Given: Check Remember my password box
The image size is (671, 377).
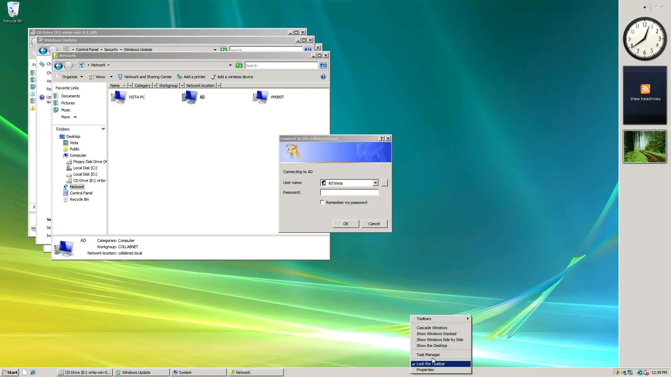Looking at the screenshot, I should 322,202.
